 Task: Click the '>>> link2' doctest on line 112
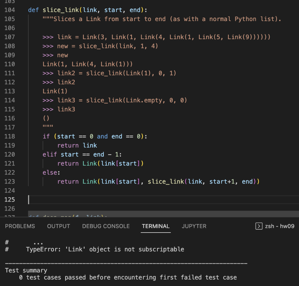(x=59, y=82)
